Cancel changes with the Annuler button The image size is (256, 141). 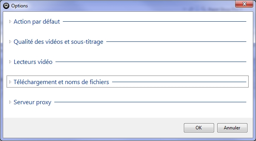click(232, 128)
